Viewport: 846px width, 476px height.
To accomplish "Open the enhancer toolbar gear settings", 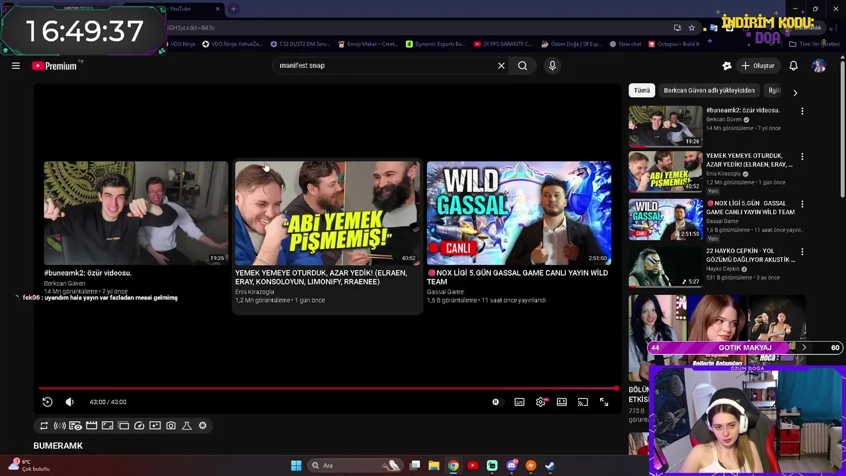I will (x=202, y=426).
